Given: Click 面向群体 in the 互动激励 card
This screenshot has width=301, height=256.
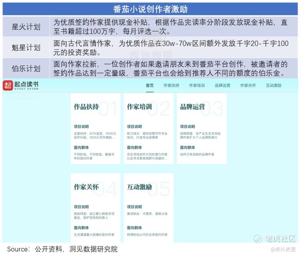Looking at the screenshot, I should (x=135, y=228).
